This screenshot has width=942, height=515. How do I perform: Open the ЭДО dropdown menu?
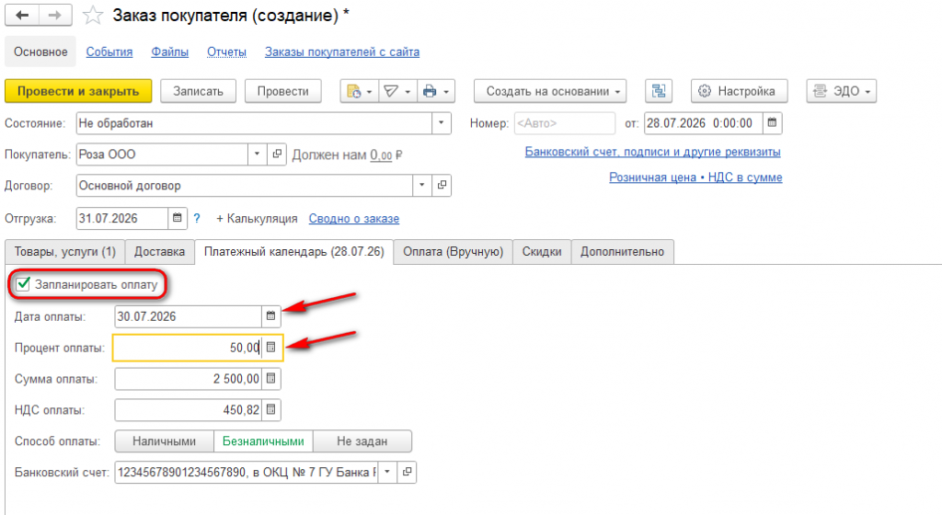(x=841, y=91)
